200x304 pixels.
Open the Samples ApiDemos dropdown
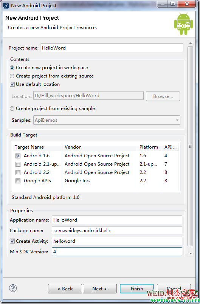click(x=107, y=120)
